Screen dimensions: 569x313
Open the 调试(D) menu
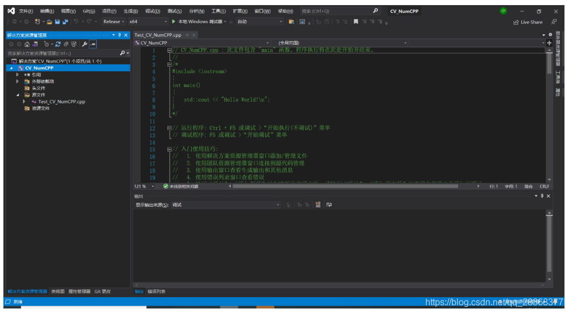[x=152, y=11]
